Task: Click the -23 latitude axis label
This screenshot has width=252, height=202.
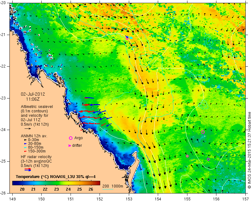Action: tap(3, 98)
